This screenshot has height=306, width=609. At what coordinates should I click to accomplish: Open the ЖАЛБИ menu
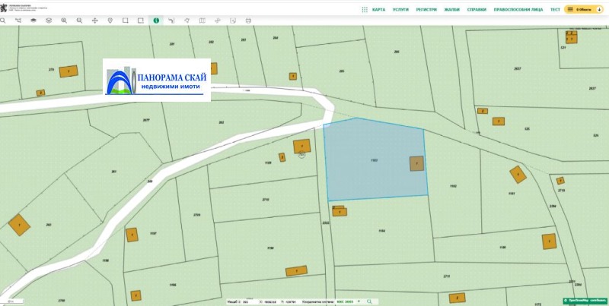pos(452,10)
